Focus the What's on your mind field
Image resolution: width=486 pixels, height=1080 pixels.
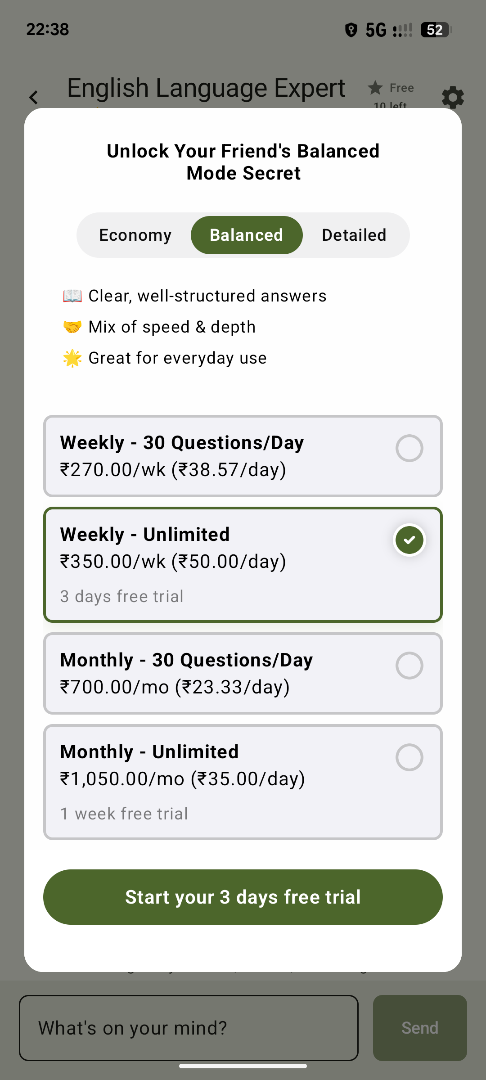point(189,1028)
